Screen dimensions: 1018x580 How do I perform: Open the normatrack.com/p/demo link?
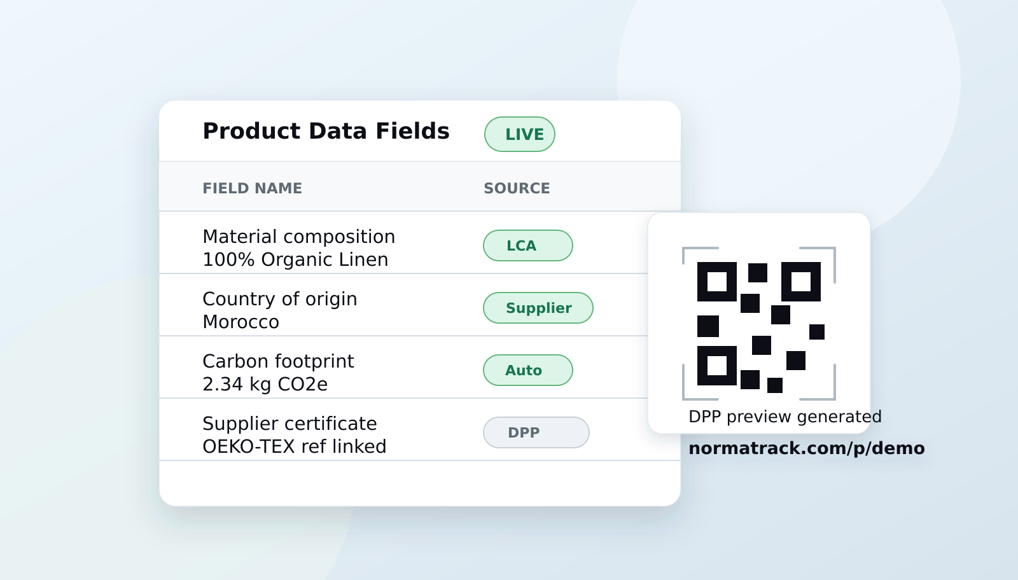[x=806, y=448]
